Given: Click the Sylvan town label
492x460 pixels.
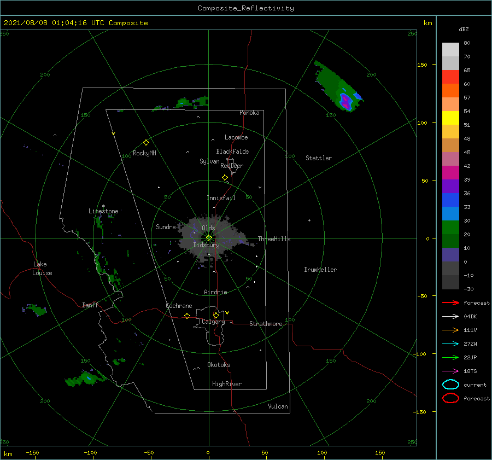Looking at the screenshot, I should (209, 161).
